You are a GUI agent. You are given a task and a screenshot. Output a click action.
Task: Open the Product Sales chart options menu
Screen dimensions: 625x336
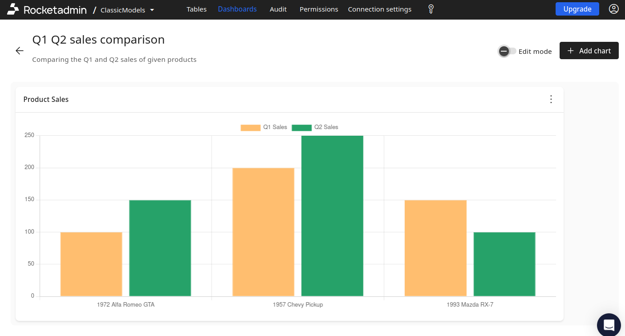coord(551,99)
